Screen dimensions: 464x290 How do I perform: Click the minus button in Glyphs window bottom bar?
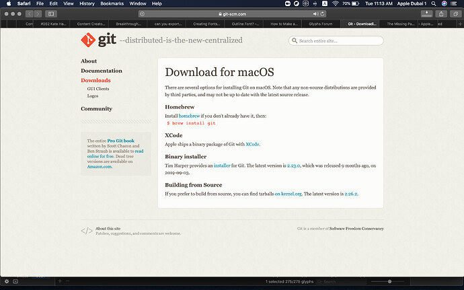[68, 281]
